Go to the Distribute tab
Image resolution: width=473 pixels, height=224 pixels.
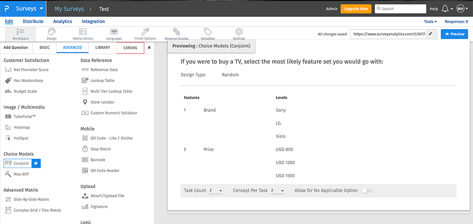[33, 21]
